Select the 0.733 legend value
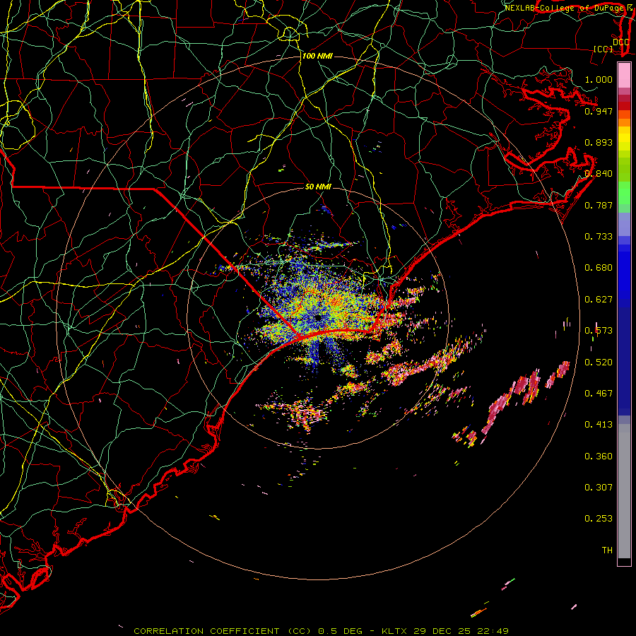The width and height of the screenshot is (636, 636). (599, 237)
